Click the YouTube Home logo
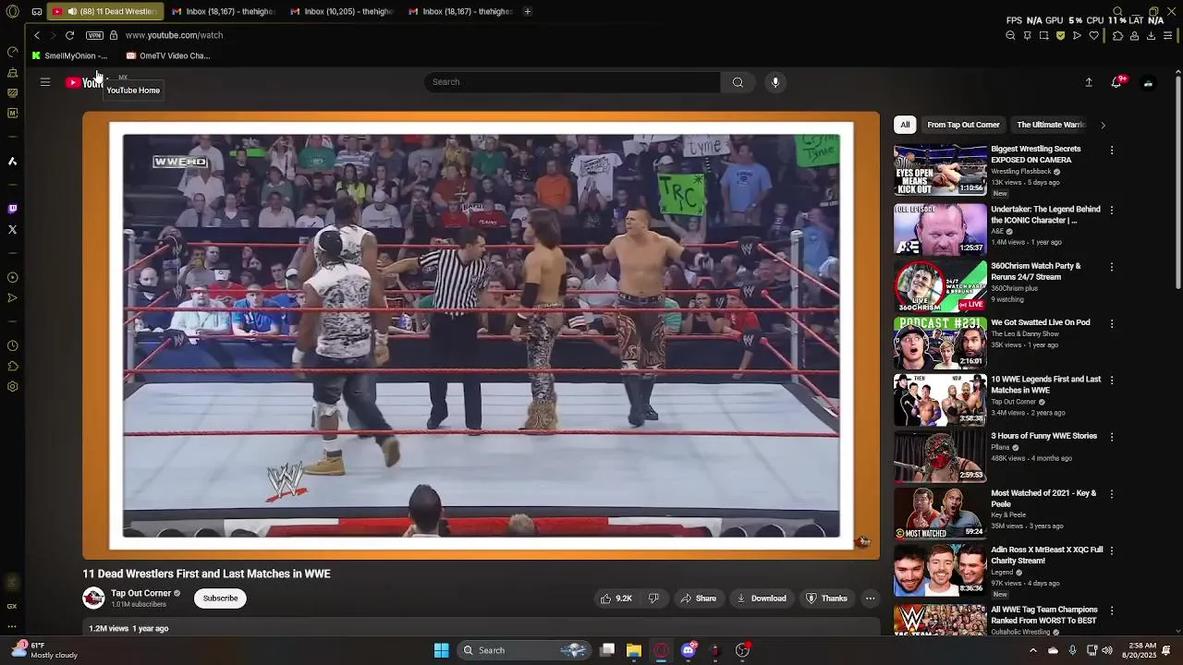The width and height of the screenshot is (1183, 665). click(x=84, y=82)
